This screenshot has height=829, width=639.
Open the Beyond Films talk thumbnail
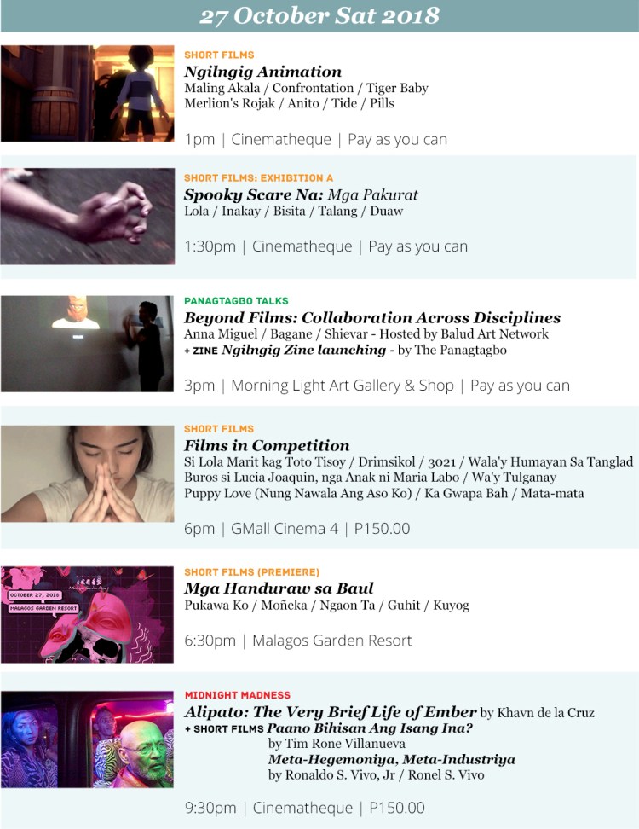(x=87, y=344)
